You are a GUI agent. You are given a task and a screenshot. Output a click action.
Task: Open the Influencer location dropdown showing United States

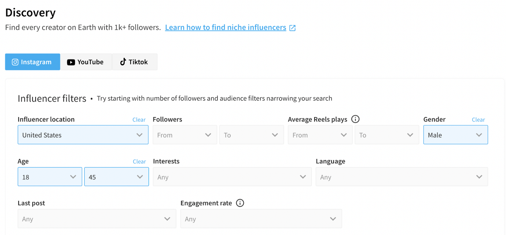click(83, 135)
